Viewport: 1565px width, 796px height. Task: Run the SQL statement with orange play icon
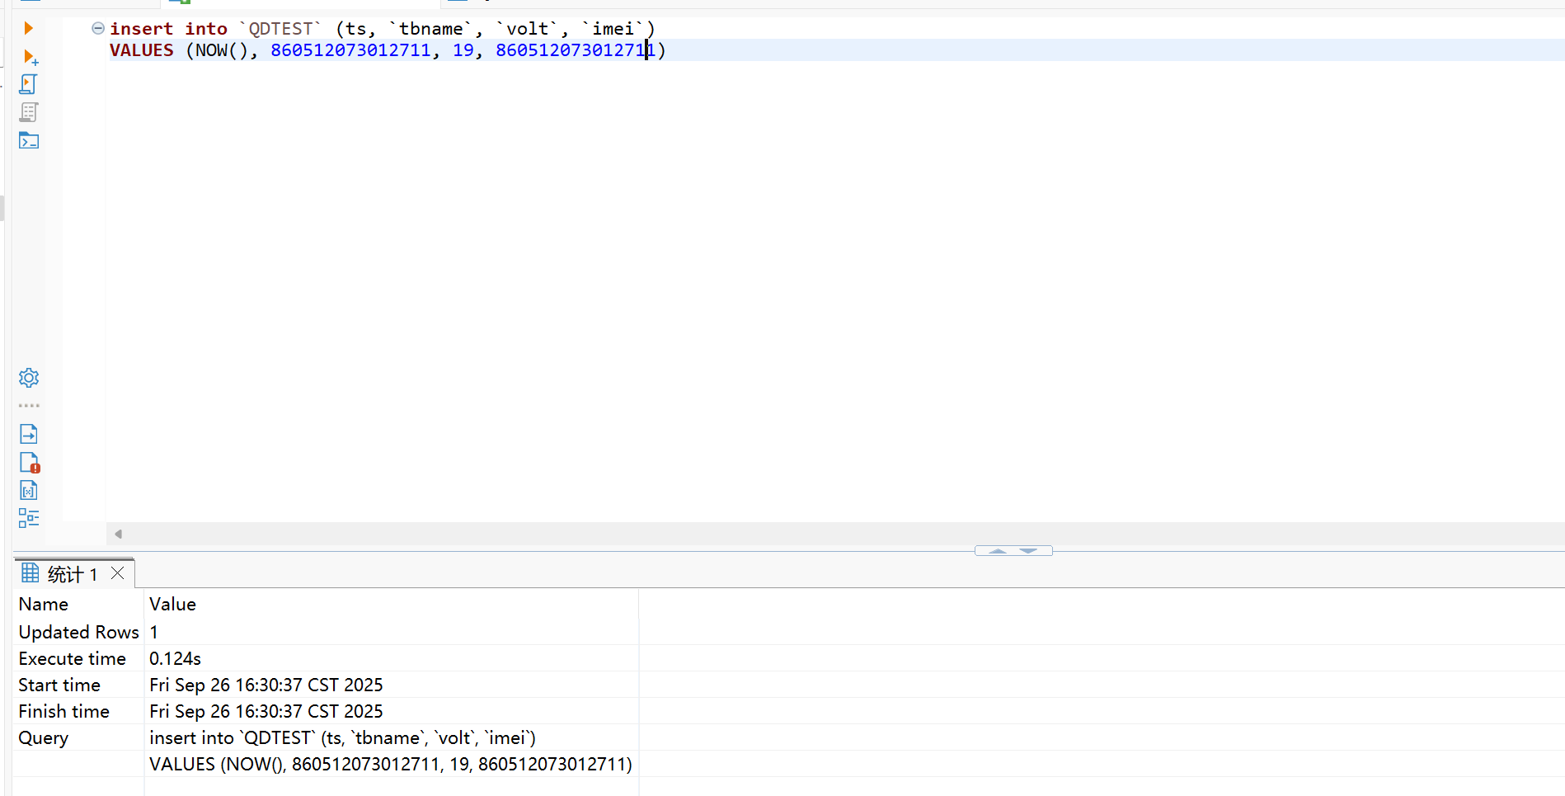coord(28,29)
